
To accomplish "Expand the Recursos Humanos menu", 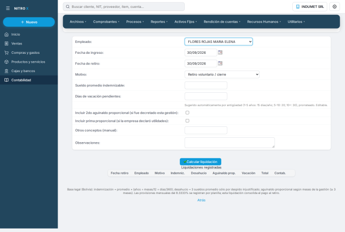I will [x=264, y=22].
